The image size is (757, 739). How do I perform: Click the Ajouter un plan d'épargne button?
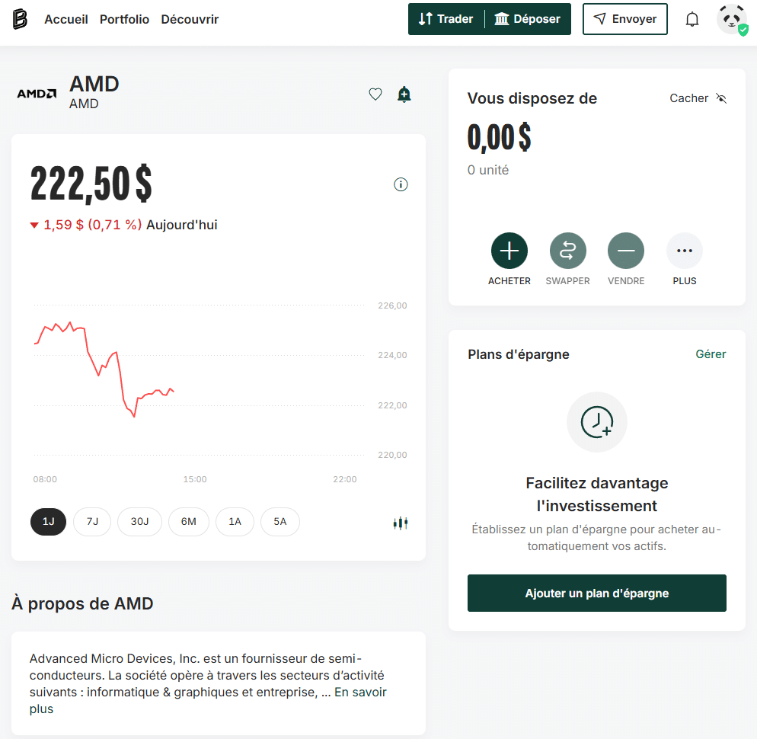coord(596,593)
